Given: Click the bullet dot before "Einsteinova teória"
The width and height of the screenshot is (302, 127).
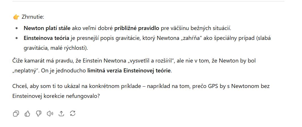Looking at the screenshot, I should (17, 38).
